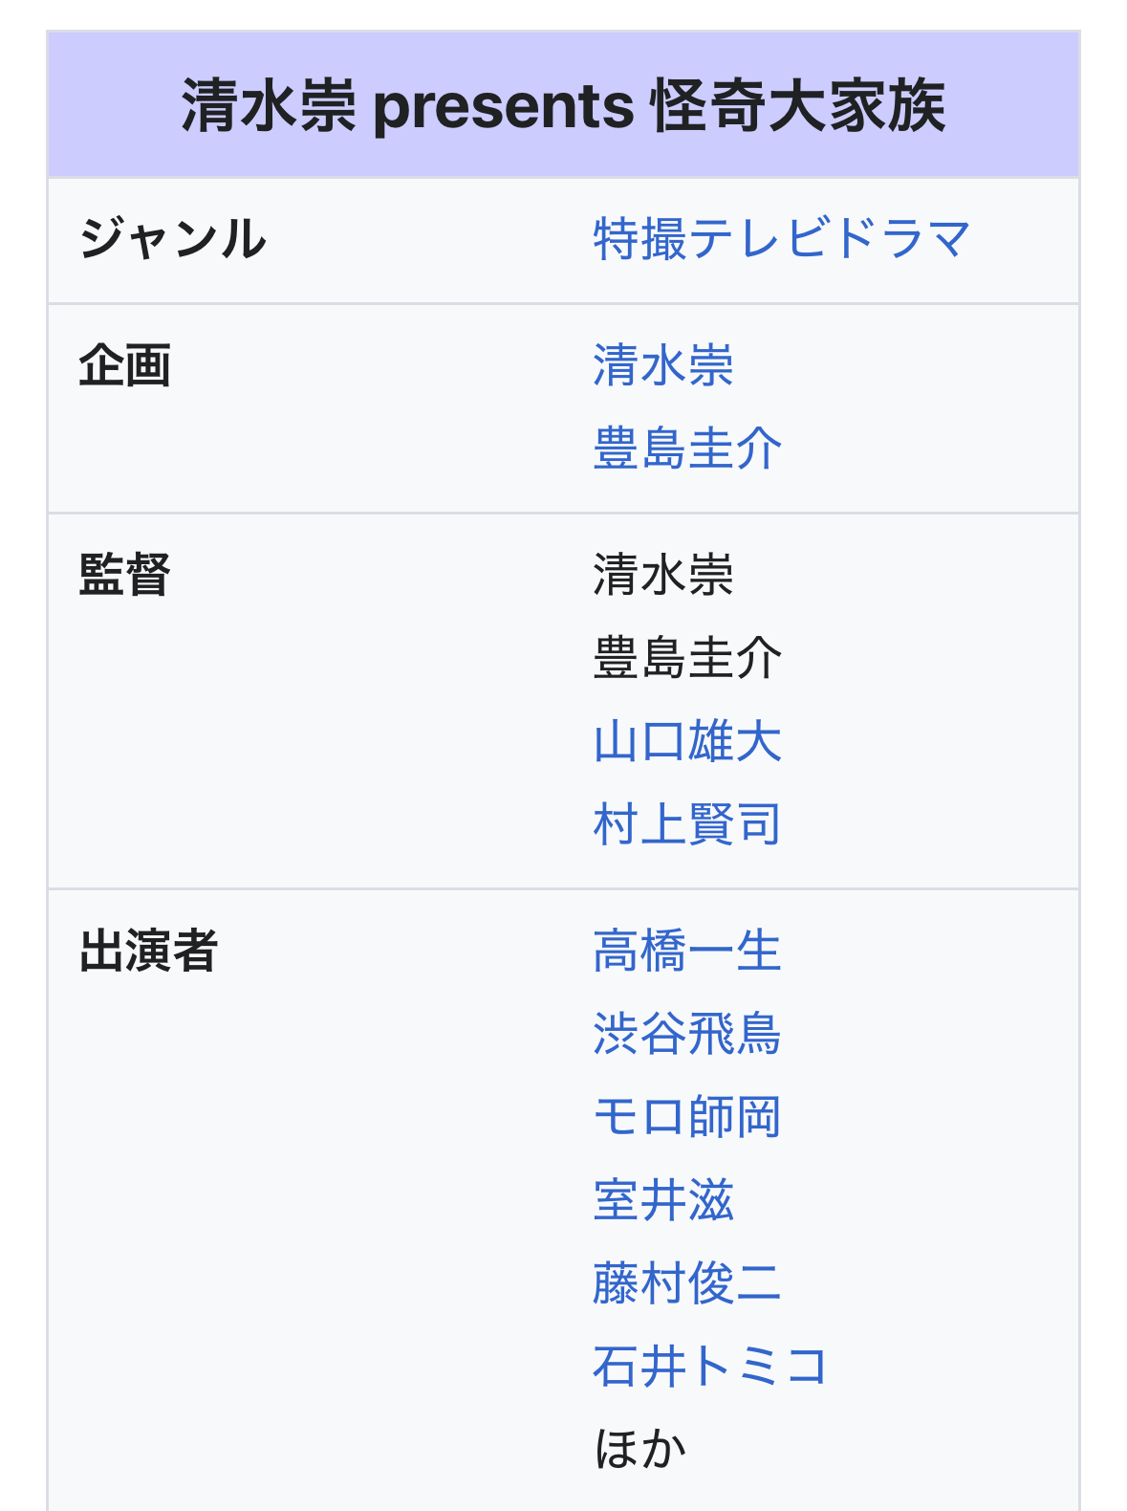Click the 出演者 row label

pyautogui.click(x=148, y=952)
